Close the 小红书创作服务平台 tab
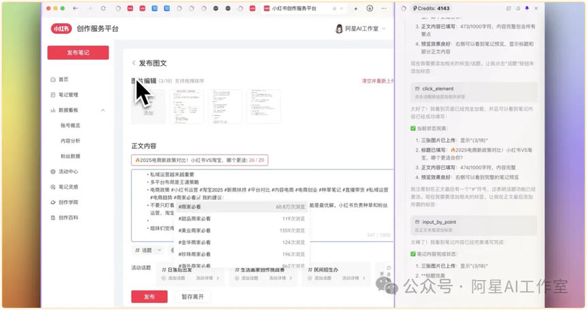 (342, 8)
